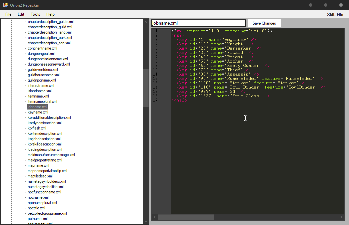Screen dimensions: 349x225
Task: Select petcollectgroupname.xml file
Action: [x=47, y=214]
